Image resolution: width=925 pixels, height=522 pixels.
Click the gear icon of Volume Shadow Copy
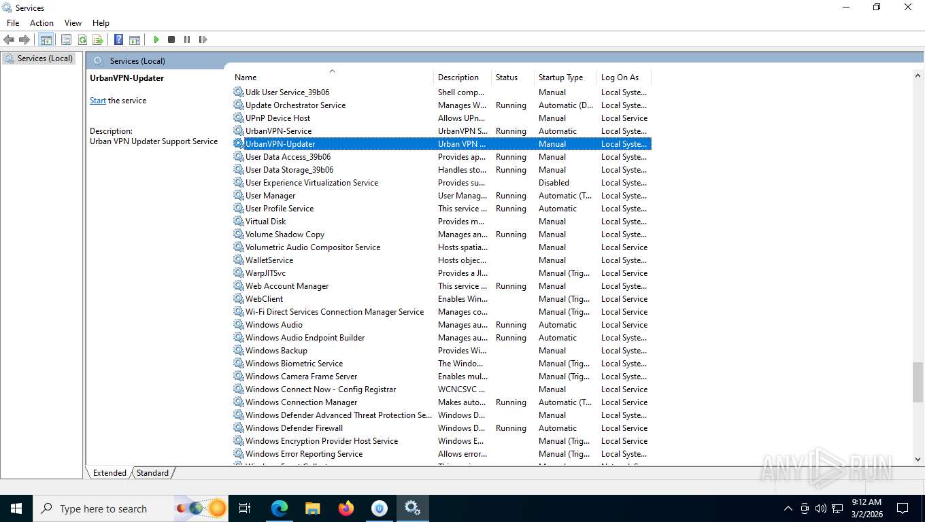tap(238, 234)
